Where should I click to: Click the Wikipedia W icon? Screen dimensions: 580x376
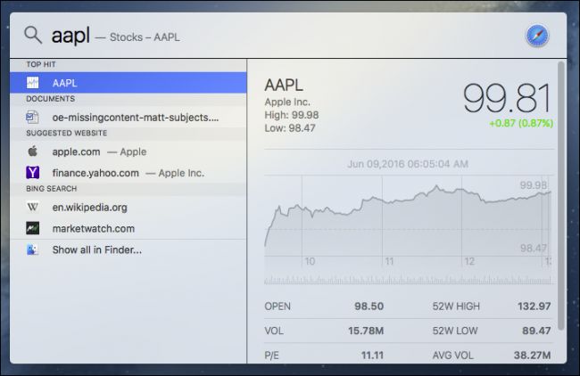[x=32, y=208]
